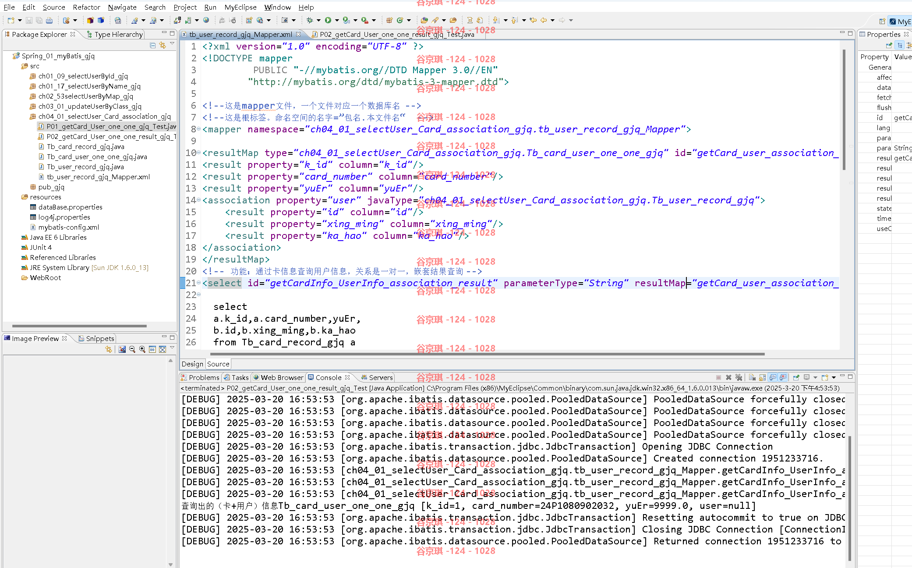912x568 pixels.
Task: Collapse the association fold at line 14
Action: [198, 200]
